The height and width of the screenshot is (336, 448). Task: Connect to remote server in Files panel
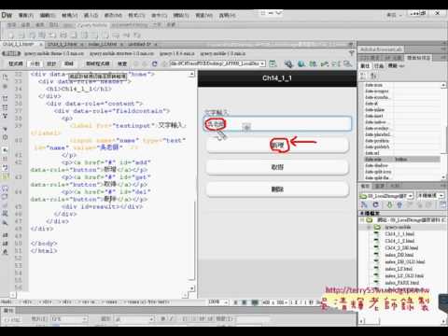(x=364, y=204)
